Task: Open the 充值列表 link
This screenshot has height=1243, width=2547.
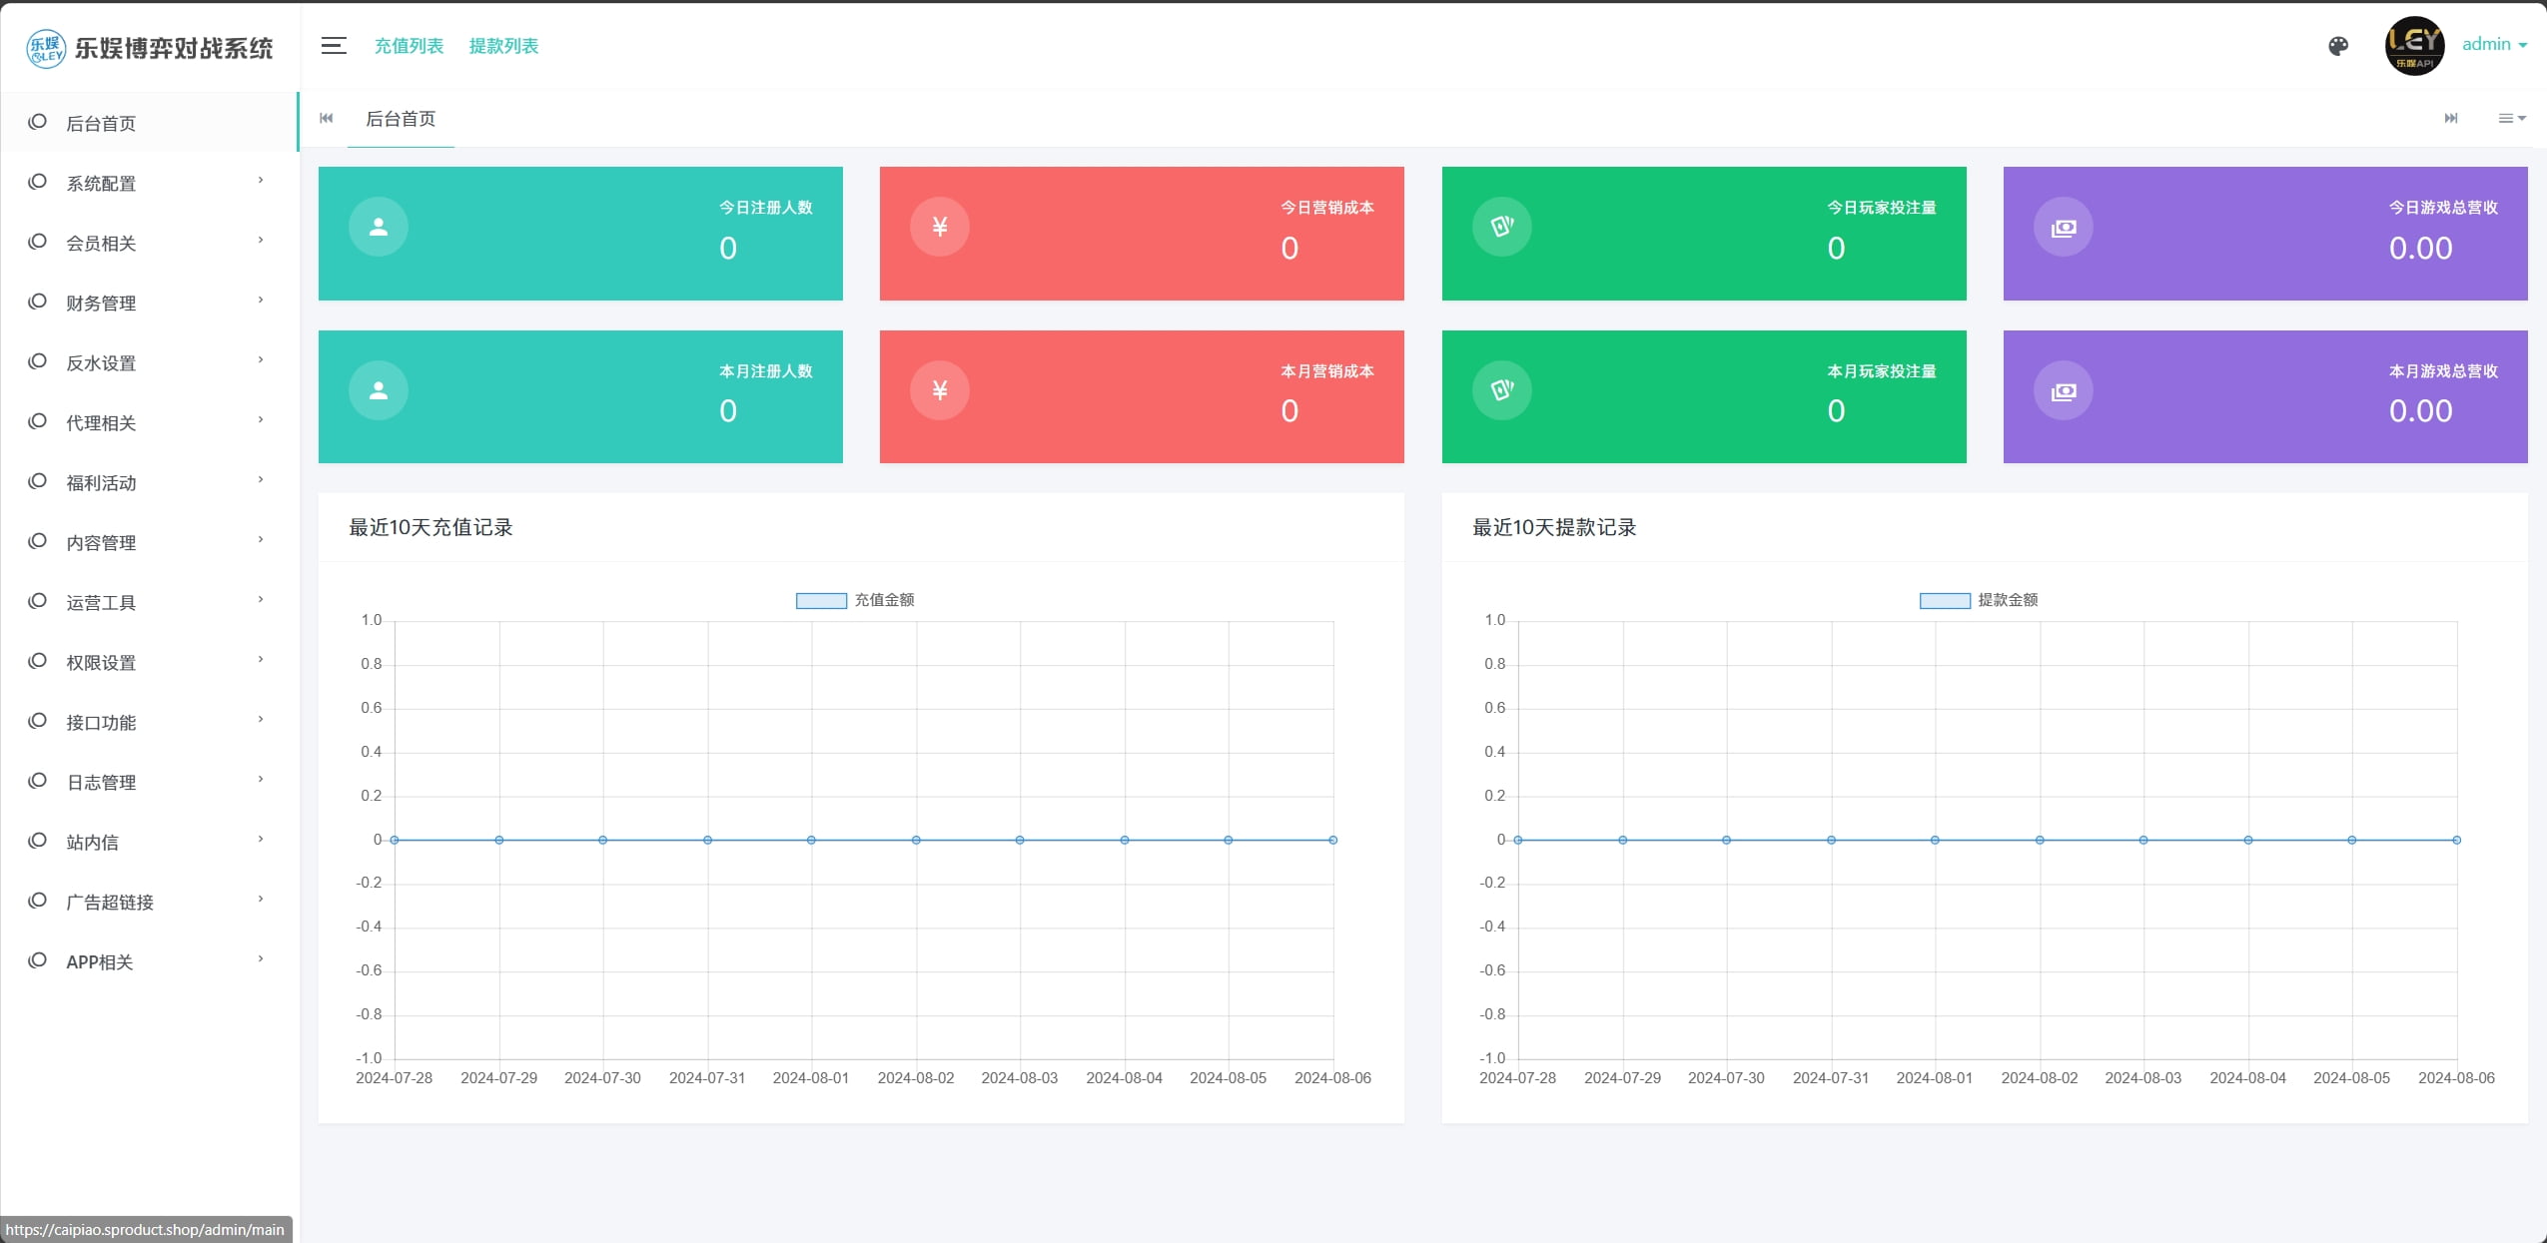Action: [x=409, y=46]
